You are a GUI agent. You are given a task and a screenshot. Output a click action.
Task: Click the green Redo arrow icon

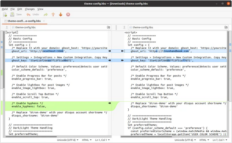46,14
